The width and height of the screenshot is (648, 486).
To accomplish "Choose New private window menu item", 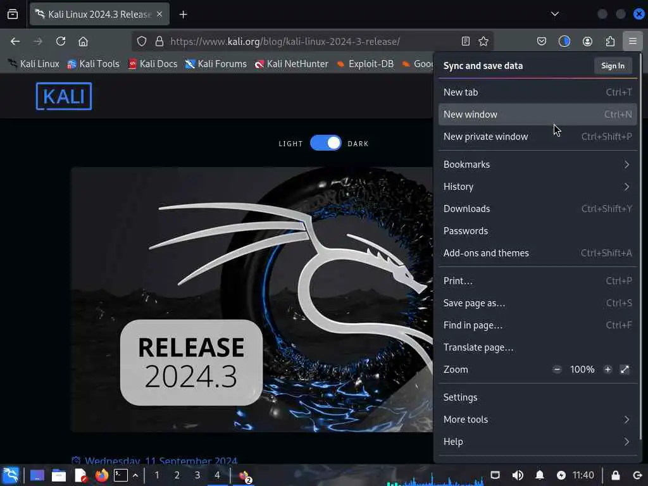I will pos(538,137).
